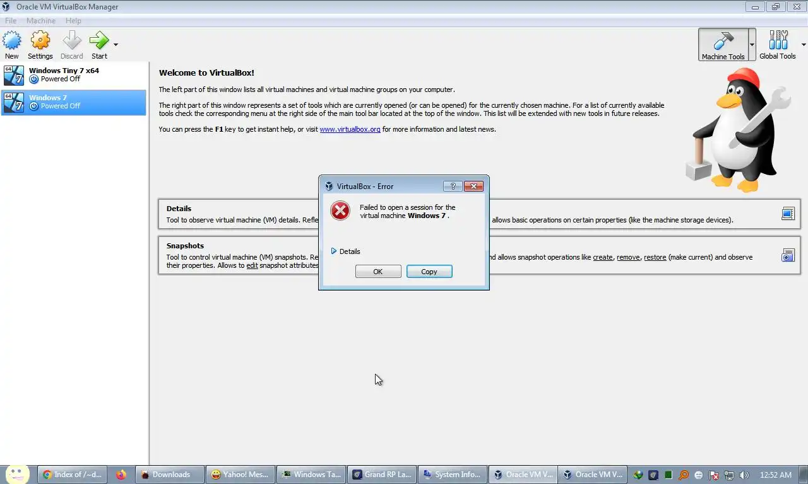This screenshot has height=484, width=808.
Task: Select the Windows Tiny 7 x64 machine
Action: pos(74,75)
